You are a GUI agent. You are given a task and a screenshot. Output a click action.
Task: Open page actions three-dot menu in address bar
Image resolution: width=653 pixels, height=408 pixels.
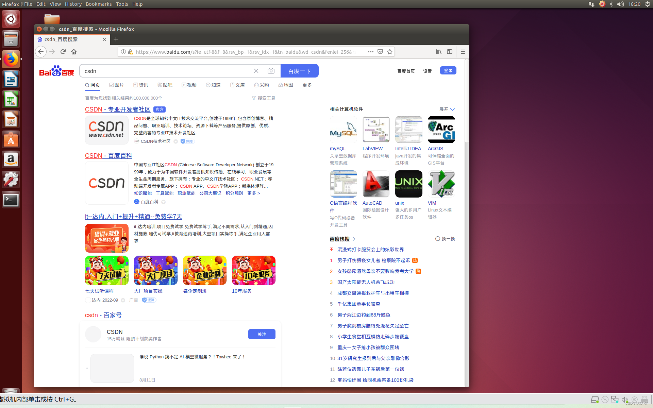click(371, 52)
